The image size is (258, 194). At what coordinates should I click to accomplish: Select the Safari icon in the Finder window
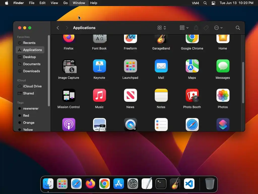coord(192,125)
